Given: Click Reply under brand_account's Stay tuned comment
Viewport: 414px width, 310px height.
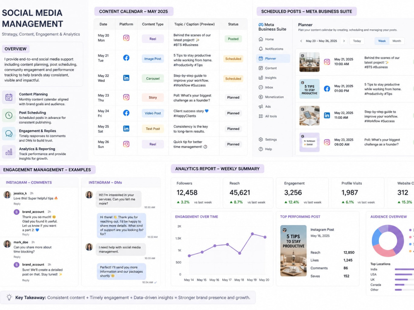Looking at the screenshot, I should coord(26,280).
